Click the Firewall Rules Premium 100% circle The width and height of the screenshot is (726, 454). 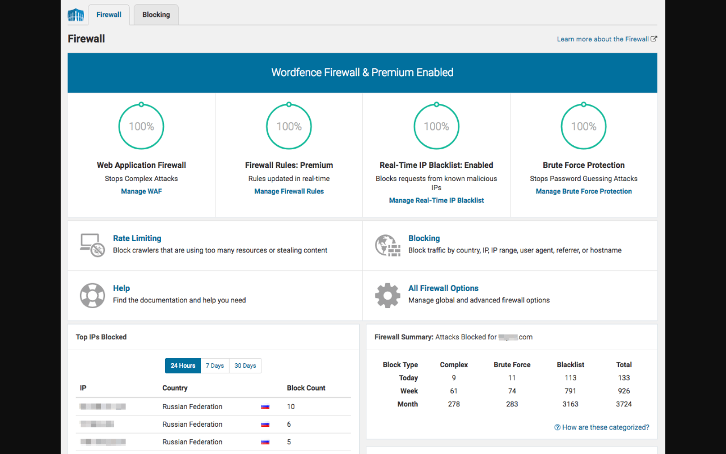pos(289,127)
